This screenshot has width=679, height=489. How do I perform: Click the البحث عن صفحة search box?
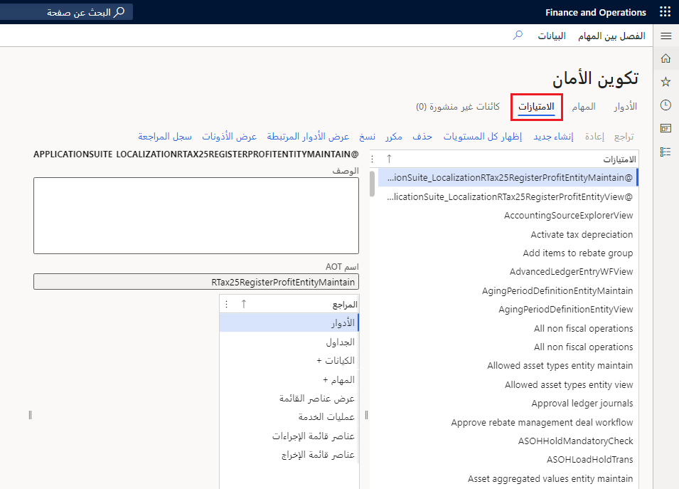(66, 12)
